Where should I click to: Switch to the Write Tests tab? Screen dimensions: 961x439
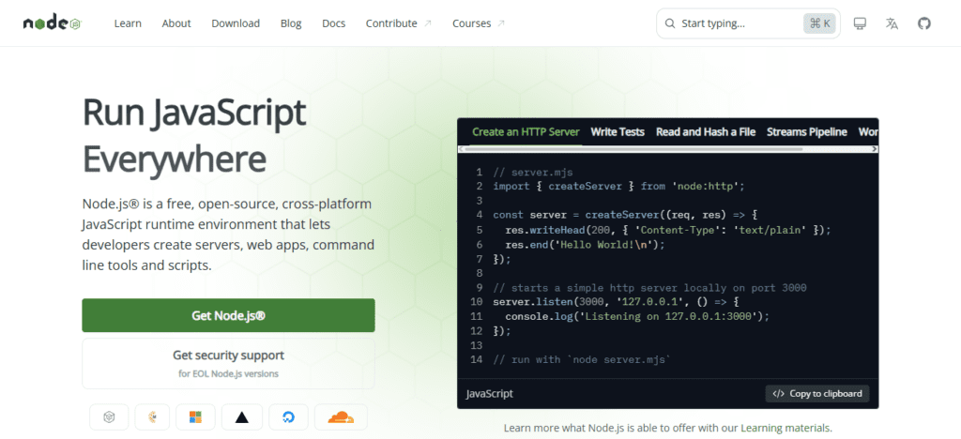click(x=618, y=131)
